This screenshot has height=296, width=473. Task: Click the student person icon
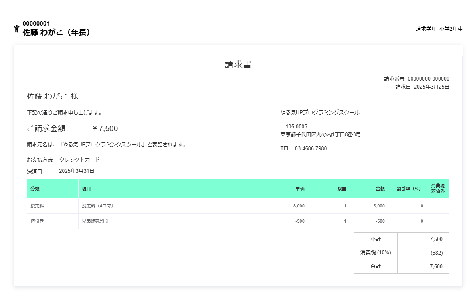(16, 28)
